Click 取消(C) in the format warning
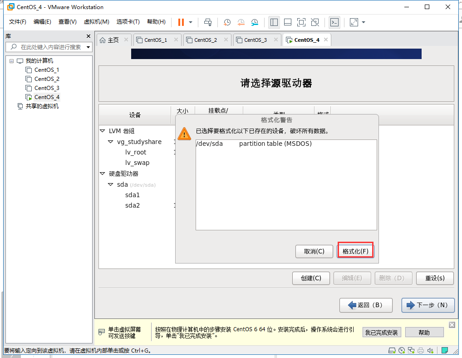462x358 pixels. point(314,251)
